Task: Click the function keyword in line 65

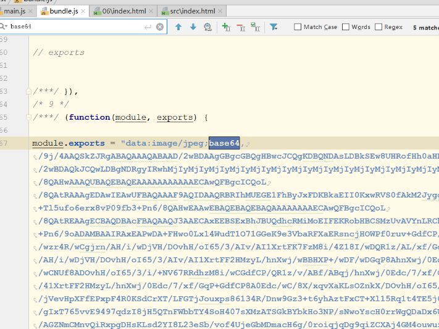Action: [90, 117]
